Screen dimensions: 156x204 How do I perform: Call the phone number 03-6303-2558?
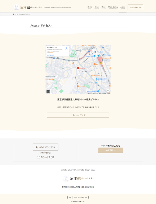[45, 147]
